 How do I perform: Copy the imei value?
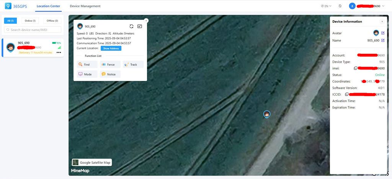coord(356,68)
